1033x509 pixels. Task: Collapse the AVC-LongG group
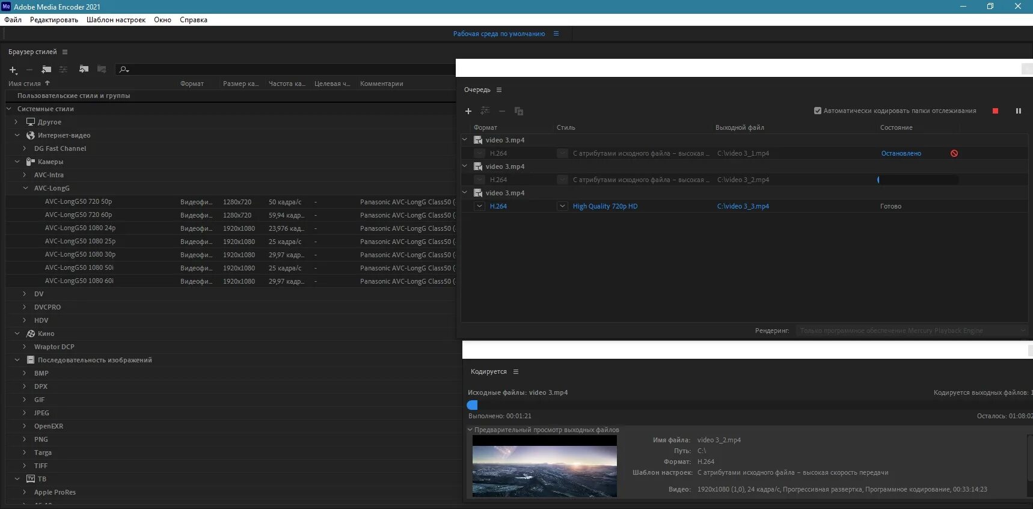tap(25, 188)
